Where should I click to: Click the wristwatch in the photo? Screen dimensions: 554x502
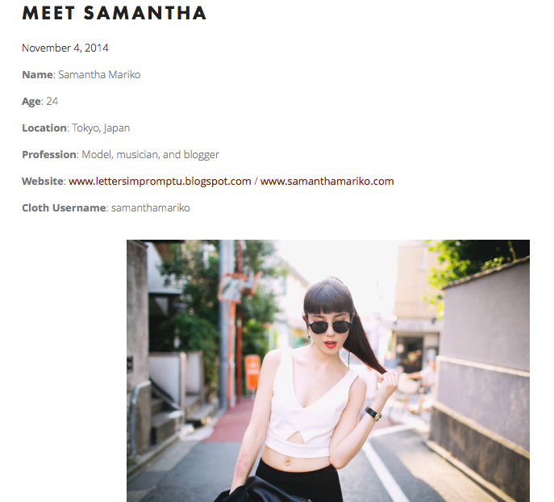coord(373,414)
